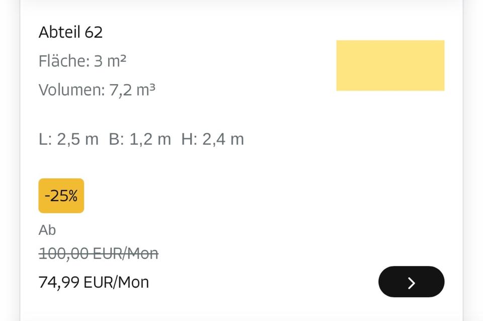Click the 1,2 m width value
Viewport: 483px width, 321px height.
[x=150, y=139]
